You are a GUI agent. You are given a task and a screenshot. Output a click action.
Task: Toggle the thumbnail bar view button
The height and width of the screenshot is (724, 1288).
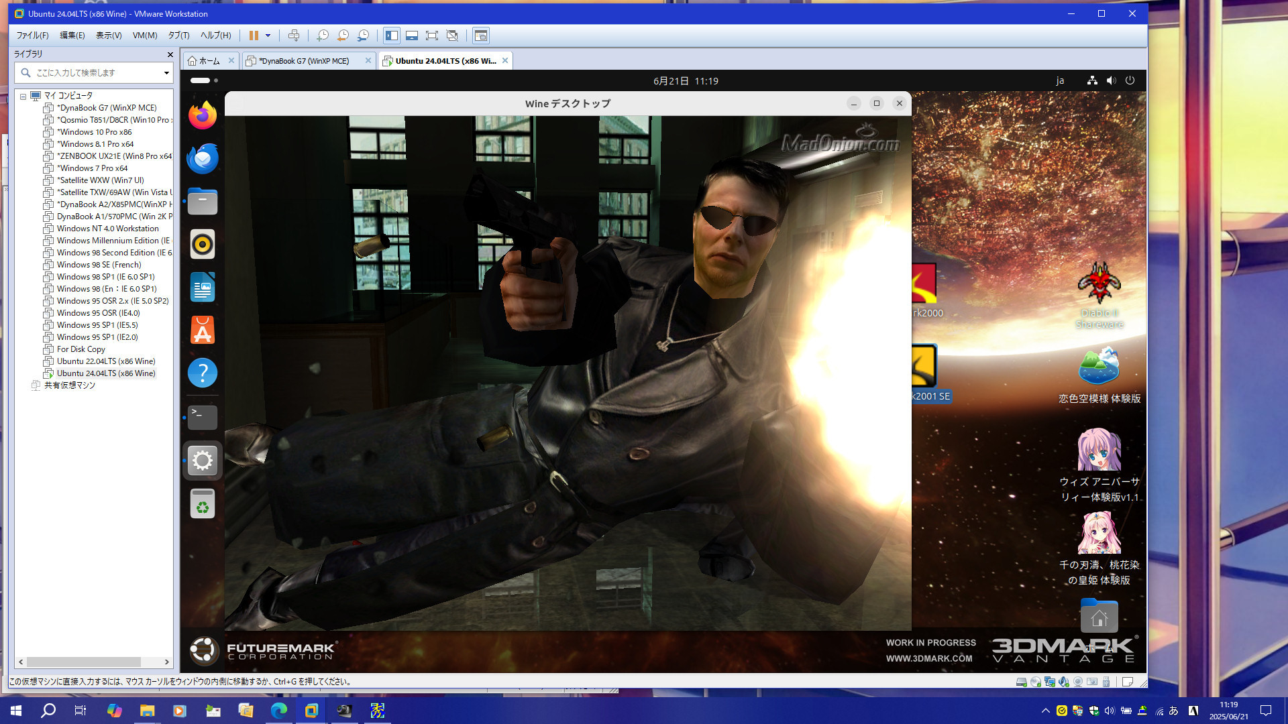pos(412,36)
